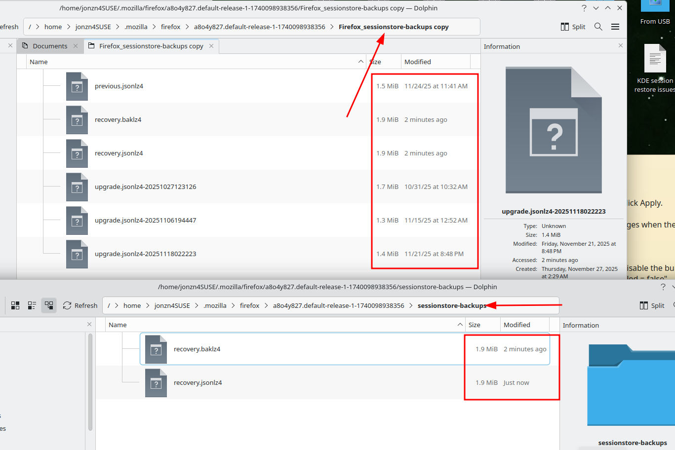
Task: Select upgrade.jsonlz4-20251118022223 in the file list
Action: 146,254
